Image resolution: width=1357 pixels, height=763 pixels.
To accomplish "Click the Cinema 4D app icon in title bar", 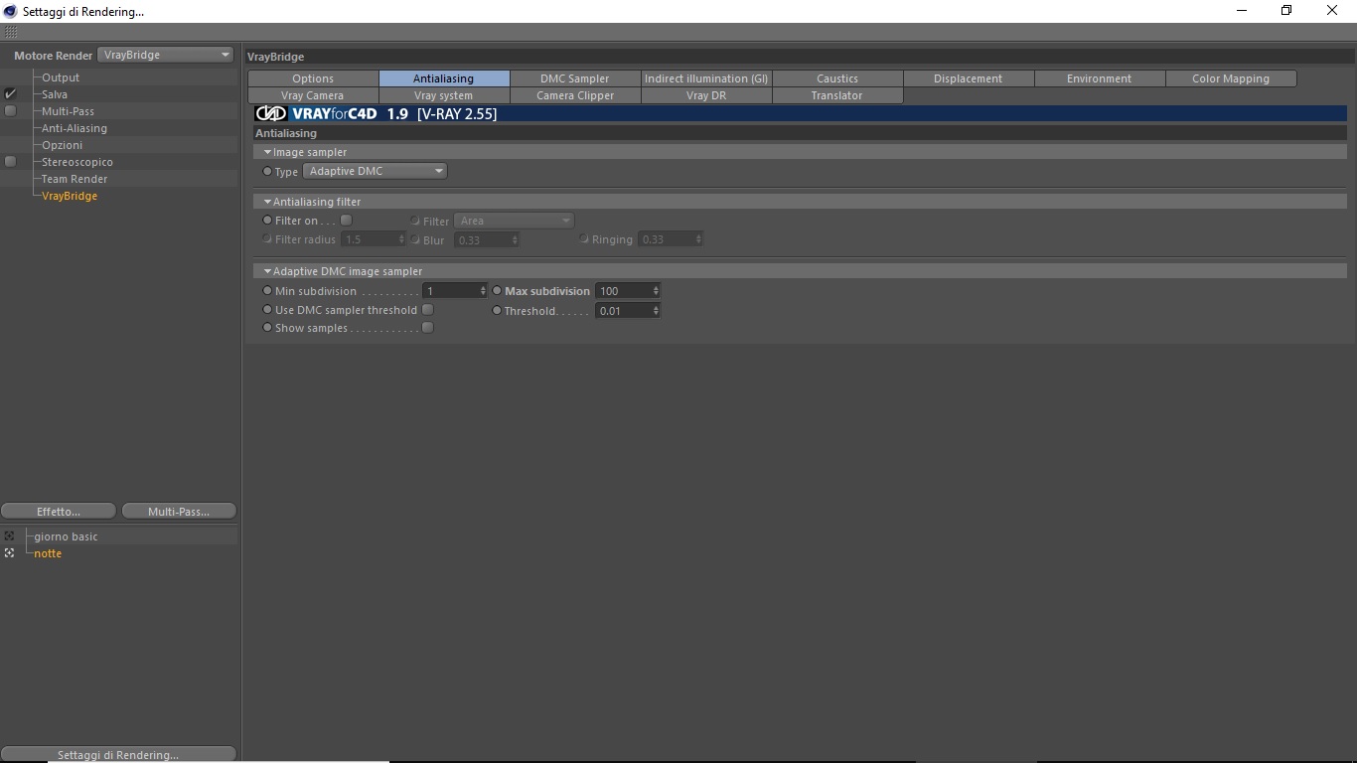I will pyautogui.click(x=11, y=11).
